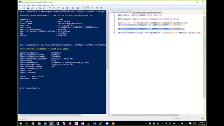Collapse the script pane with the arrow button
Image resolution: width=224 pixels, height=126 pixels.
[x=204, y=12]
